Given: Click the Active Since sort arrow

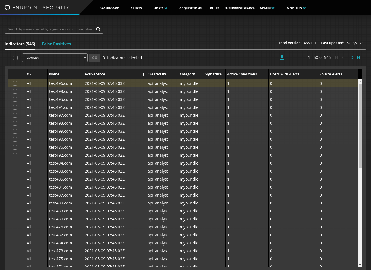Looking at the screenshot, I should 143,74.
